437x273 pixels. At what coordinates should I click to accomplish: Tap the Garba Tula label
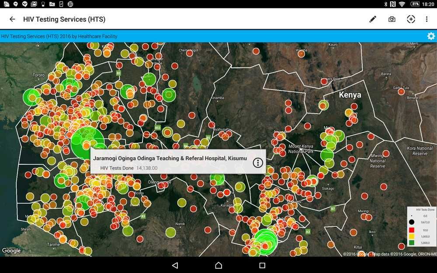tap(401, 88)
